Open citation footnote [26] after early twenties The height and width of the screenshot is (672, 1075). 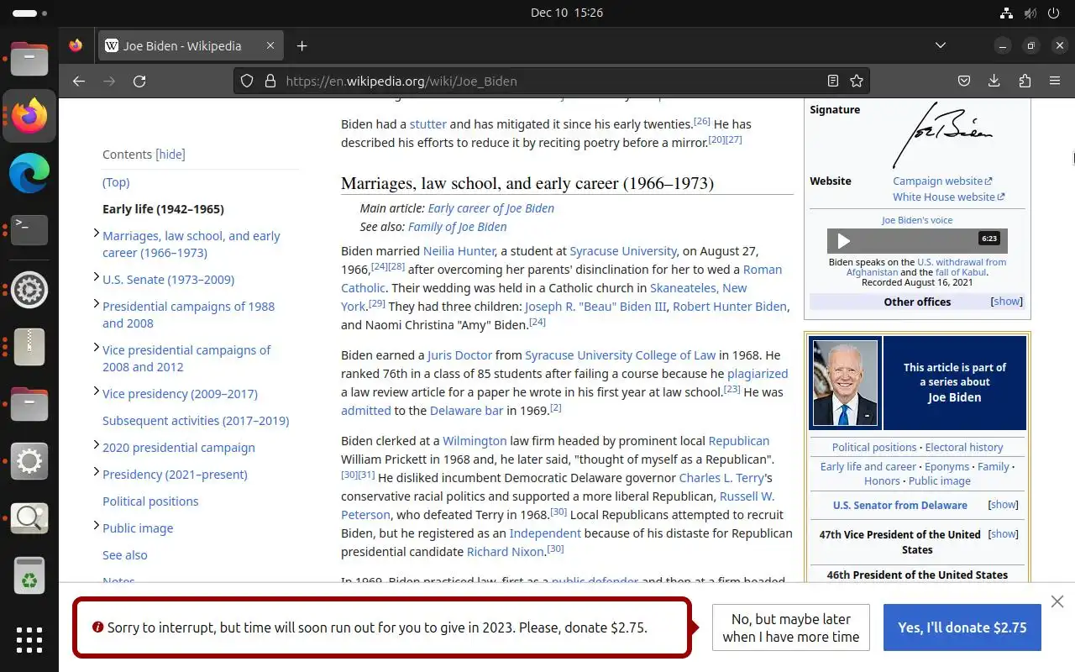702,121
